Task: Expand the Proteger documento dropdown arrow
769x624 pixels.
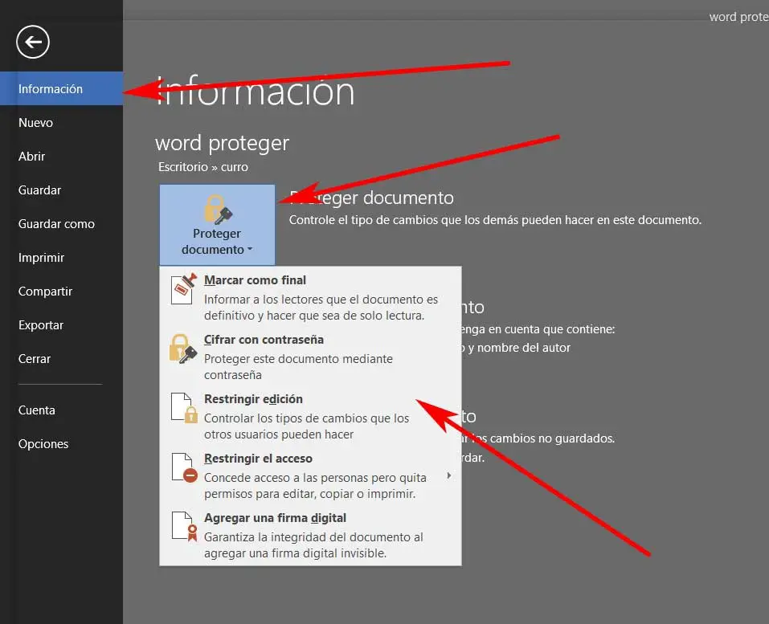Action: [250, 250]
